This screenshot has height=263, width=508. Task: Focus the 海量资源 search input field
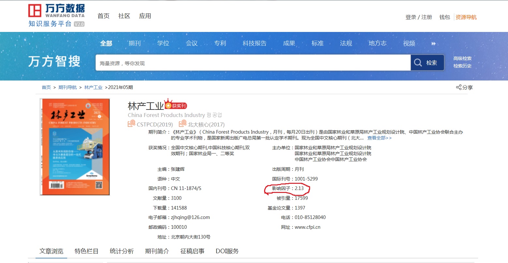[x=253, y=63]
